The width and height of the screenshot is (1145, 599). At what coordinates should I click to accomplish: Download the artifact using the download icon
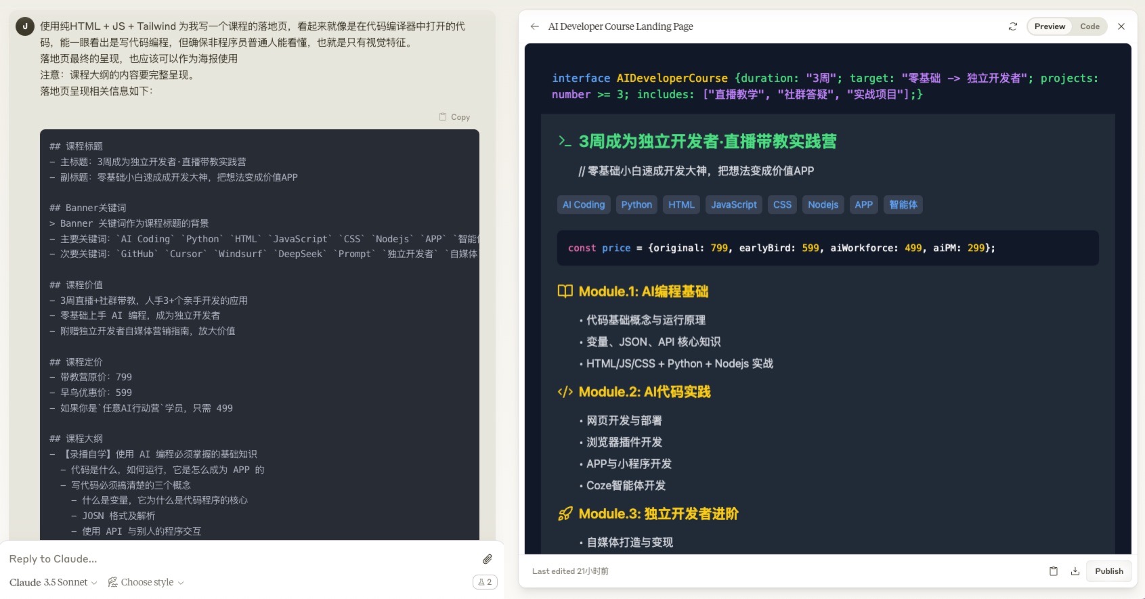click(1075, 571)
